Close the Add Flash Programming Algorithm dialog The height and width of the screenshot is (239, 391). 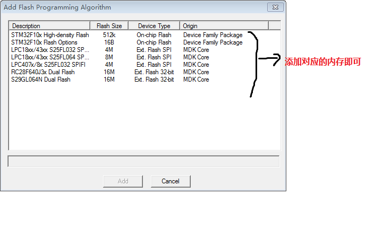pyautogui.click(x=275, y=7)
